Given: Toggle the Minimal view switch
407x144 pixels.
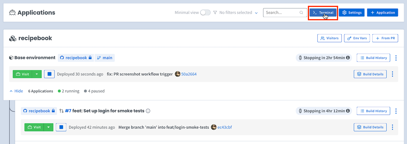Looking at the screenshot, I should 205,13.
